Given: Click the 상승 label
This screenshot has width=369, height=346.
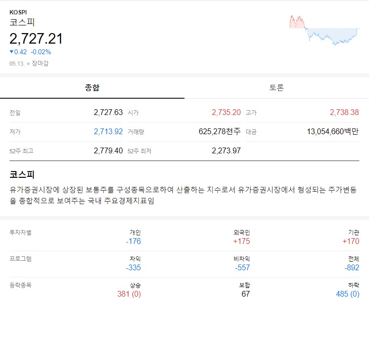Looking at the screenshot, I should (x=135, y=285).
